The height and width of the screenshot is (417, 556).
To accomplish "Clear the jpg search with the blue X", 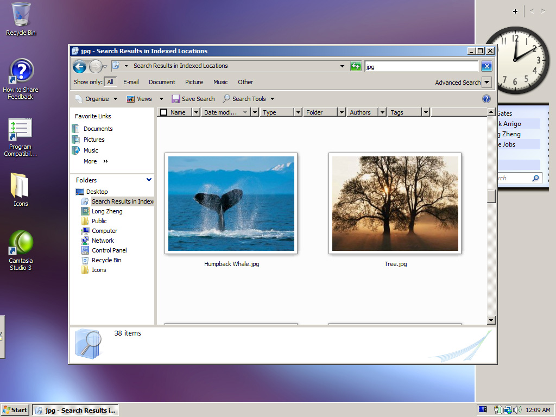I will [486, 66].
